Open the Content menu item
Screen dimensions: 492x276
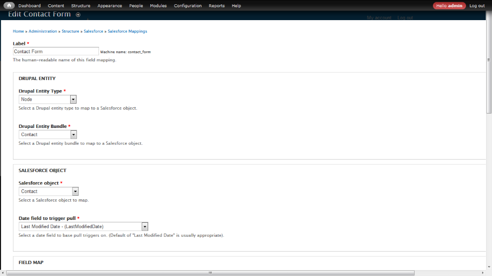pos(56,6)
